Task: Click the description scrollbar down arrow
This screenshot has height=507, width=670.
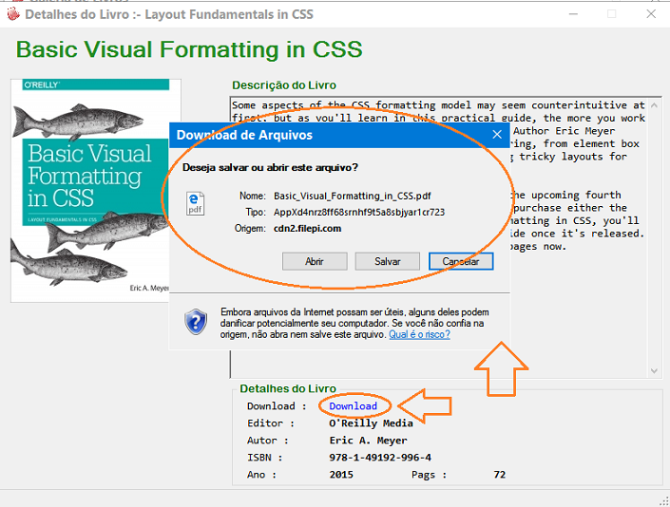Action: coord(654,371)
